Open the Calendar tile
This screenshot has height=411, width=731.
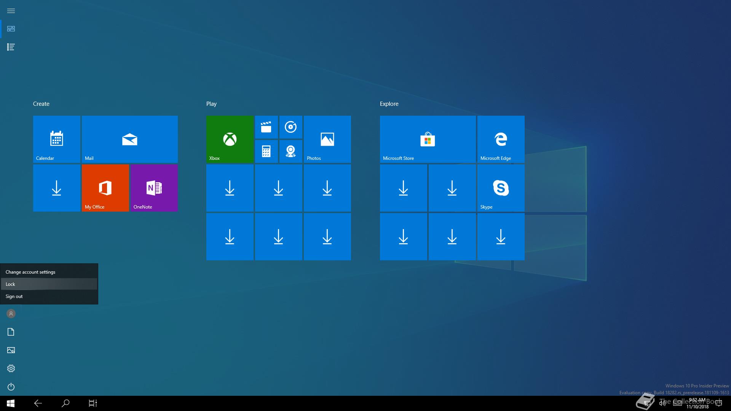tap(57, 139)
